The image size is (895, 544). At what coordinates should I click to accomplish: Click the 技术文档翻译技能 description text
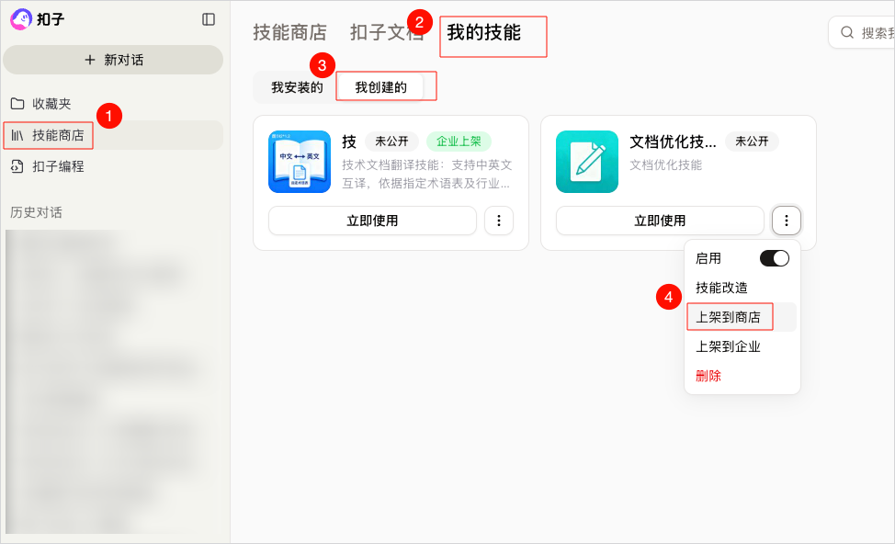(427, 174)
